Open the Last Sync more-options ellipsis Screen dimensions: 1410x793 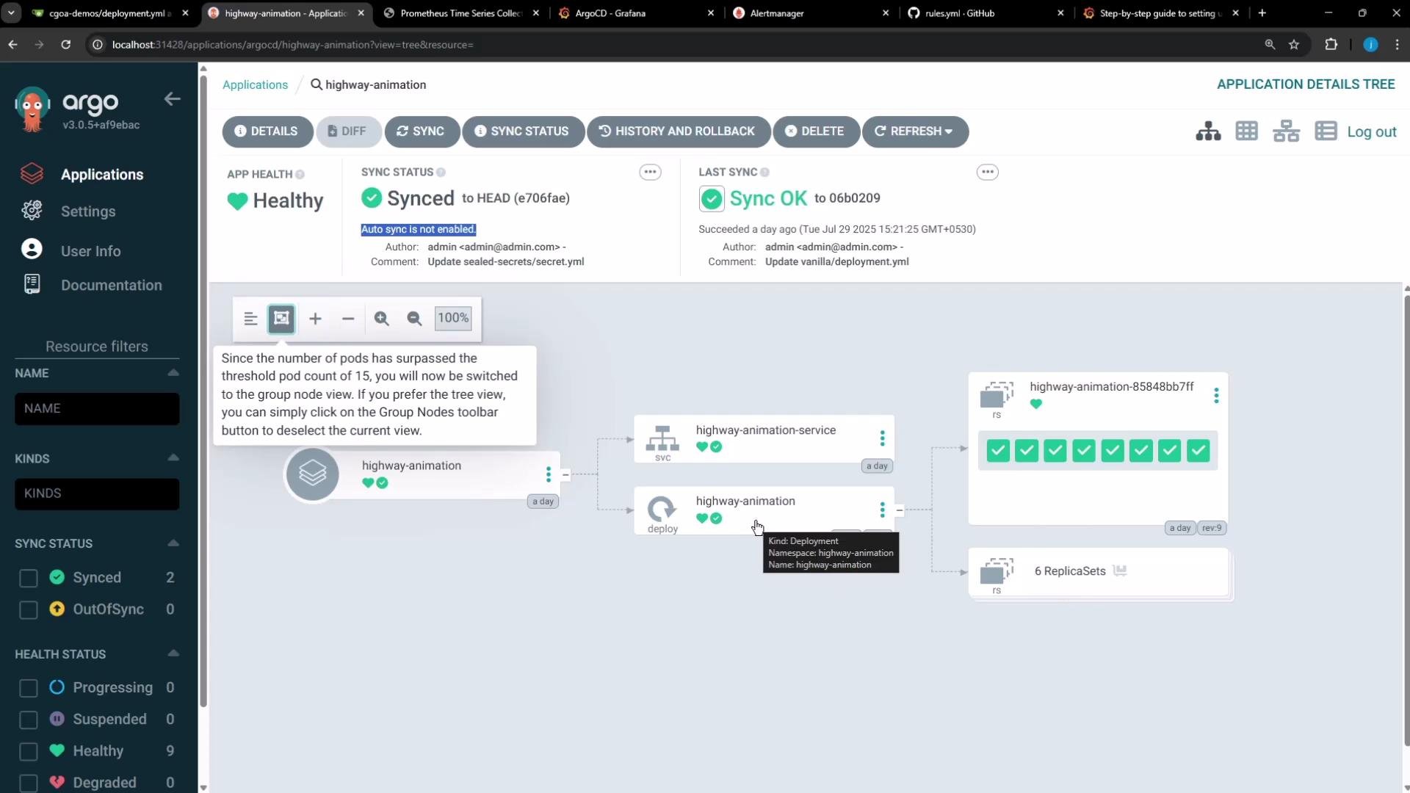click(x=987, y=172)
